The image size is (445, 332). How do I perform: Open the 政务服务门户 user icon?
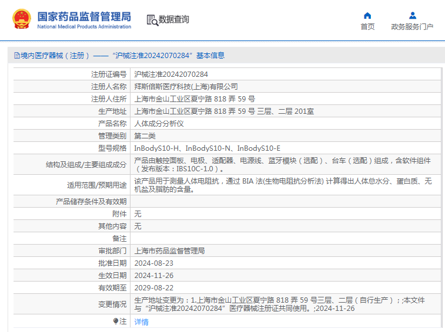(x=413, y=15)
